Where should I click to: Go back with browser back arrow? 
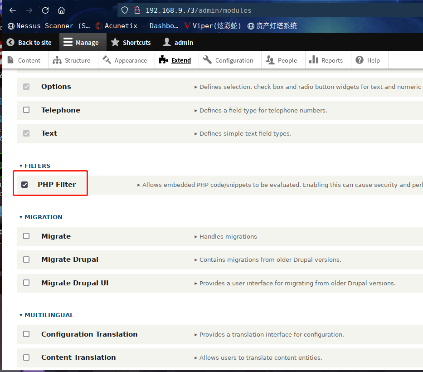(13, 10)
